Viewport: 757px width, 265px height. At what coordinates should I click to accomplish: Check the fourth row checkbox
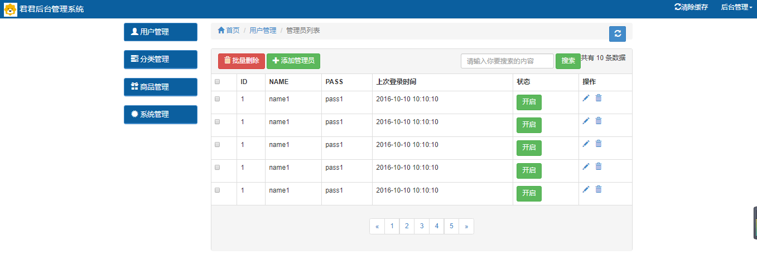(218, 167)
